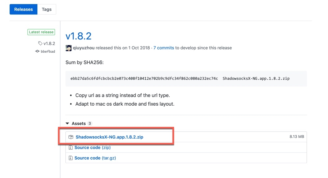Open the large v1.8.2 release title
Screen dimensions: 328x178
point(78,36)
